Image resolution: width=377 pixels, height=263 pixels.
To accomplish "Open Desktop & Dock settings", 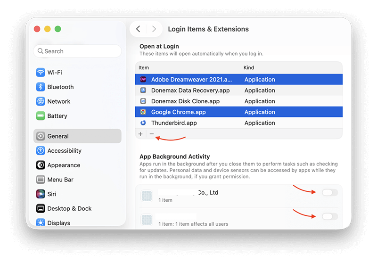I will pyautogui.click(x=77, y=208).
